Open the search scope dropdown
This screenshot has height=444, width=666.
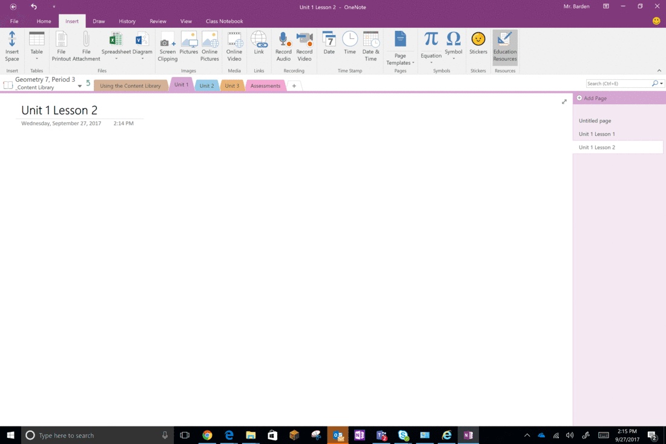(x=661, y=83)
